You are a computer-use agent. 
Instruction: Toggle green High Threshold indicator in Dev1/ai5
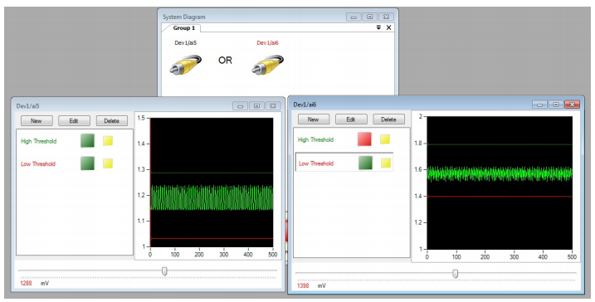point(87,141)
